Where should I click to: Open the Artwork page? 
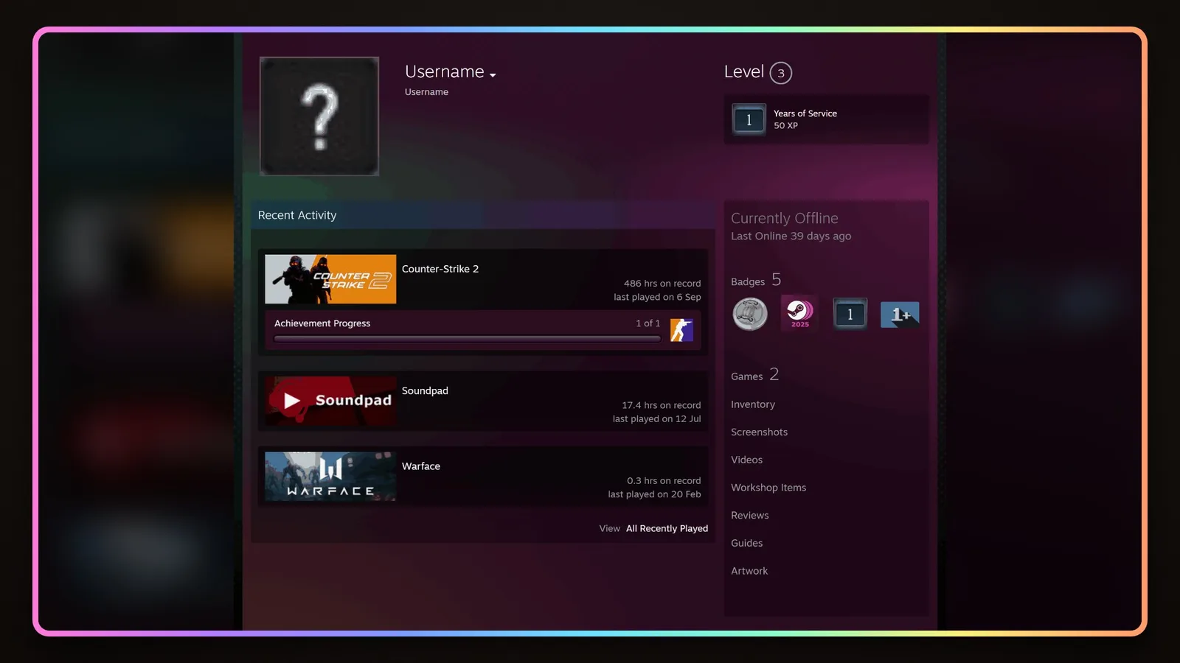pyautogui.click(x=749, y=571)
